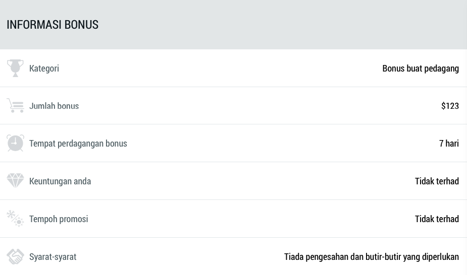The height and width of the screenshot is (275, 467).
Task: Click the shopping cart icon
Action: point(15,106)
